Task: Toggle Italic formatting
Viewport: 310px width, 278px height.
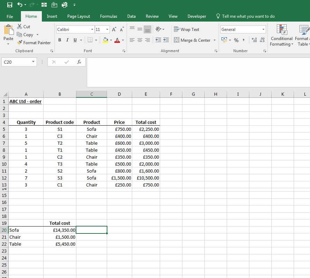Action: (x=67, y=40)
